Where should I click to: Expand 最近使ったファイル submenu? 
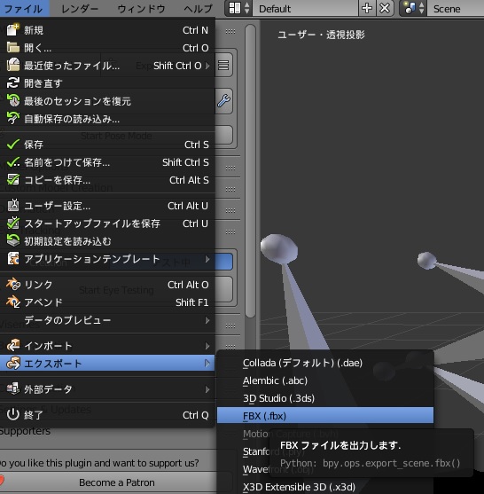pos(107,66)
